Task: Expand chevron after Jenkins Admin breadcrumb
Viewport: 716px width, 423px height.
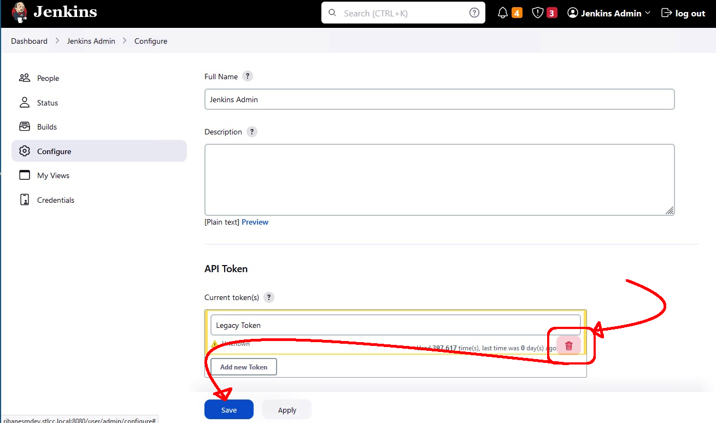Action: [x=125, y=41]
